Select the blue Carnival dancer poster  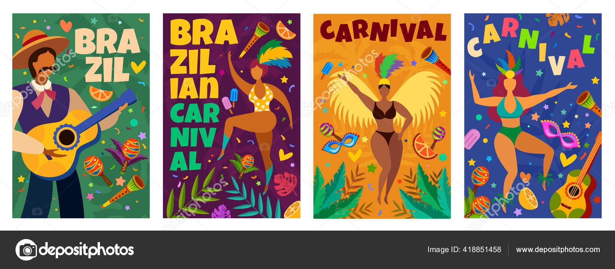coord(533,116)
